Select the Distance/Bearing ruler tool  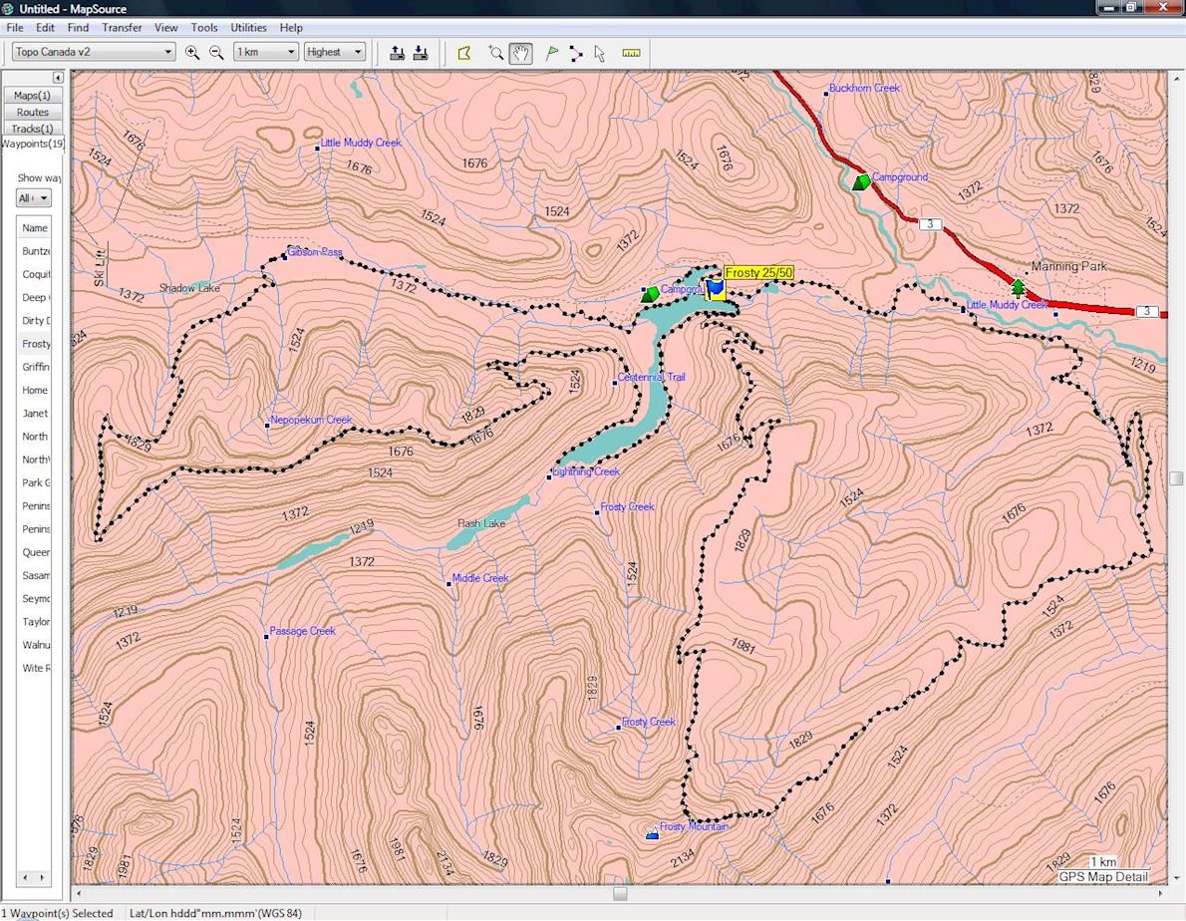(631, 53)
